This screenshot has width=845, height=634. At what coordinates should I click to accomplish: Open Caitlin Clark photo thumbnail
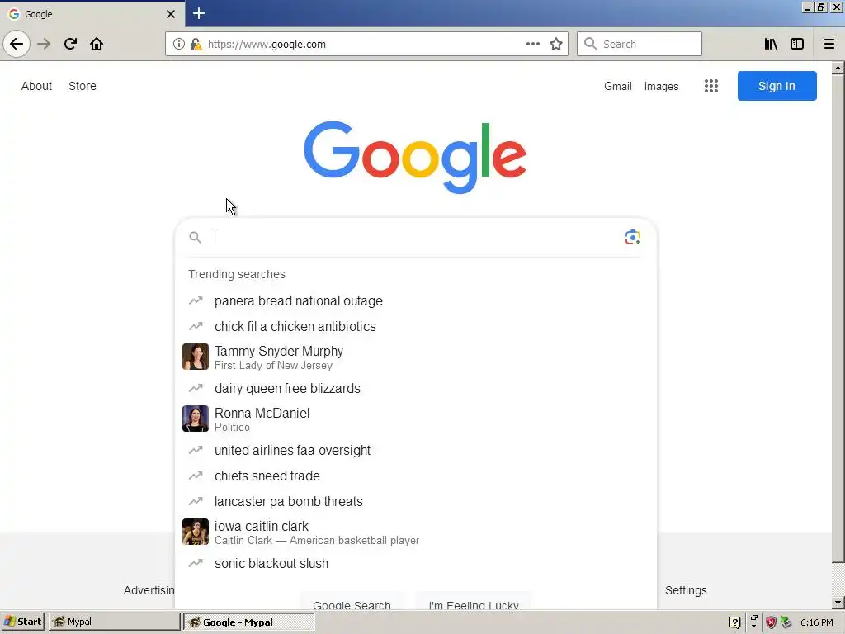[x=195, y=532]
